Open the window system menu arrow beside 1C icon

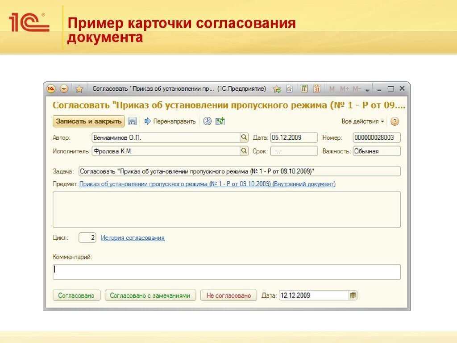[x=64, y=88]
